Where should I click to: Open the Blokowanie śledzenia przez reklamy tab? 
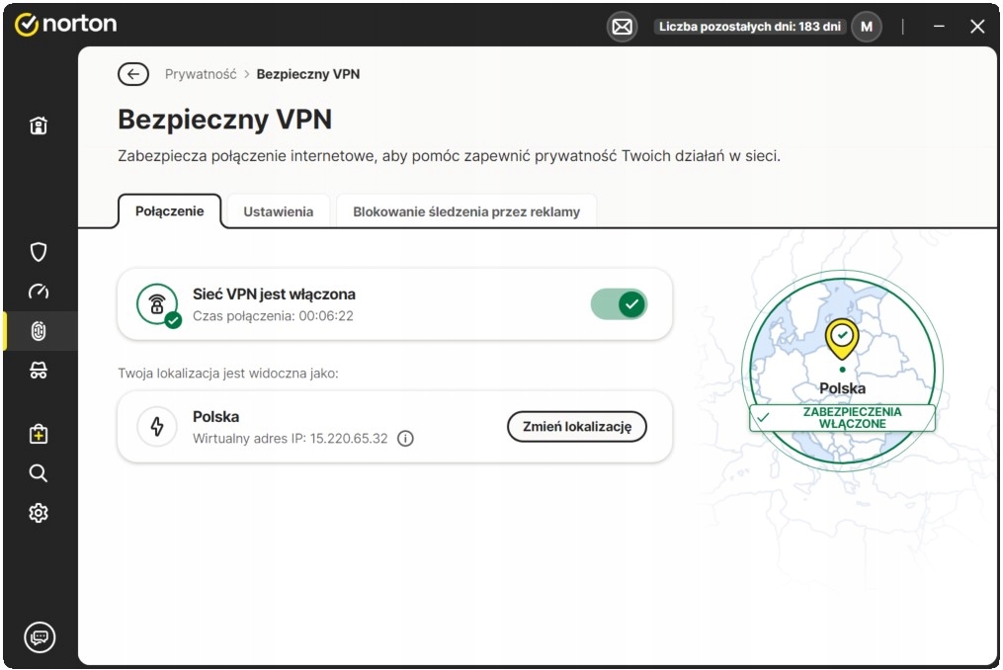pyautogui.click(x=466, y=211)
